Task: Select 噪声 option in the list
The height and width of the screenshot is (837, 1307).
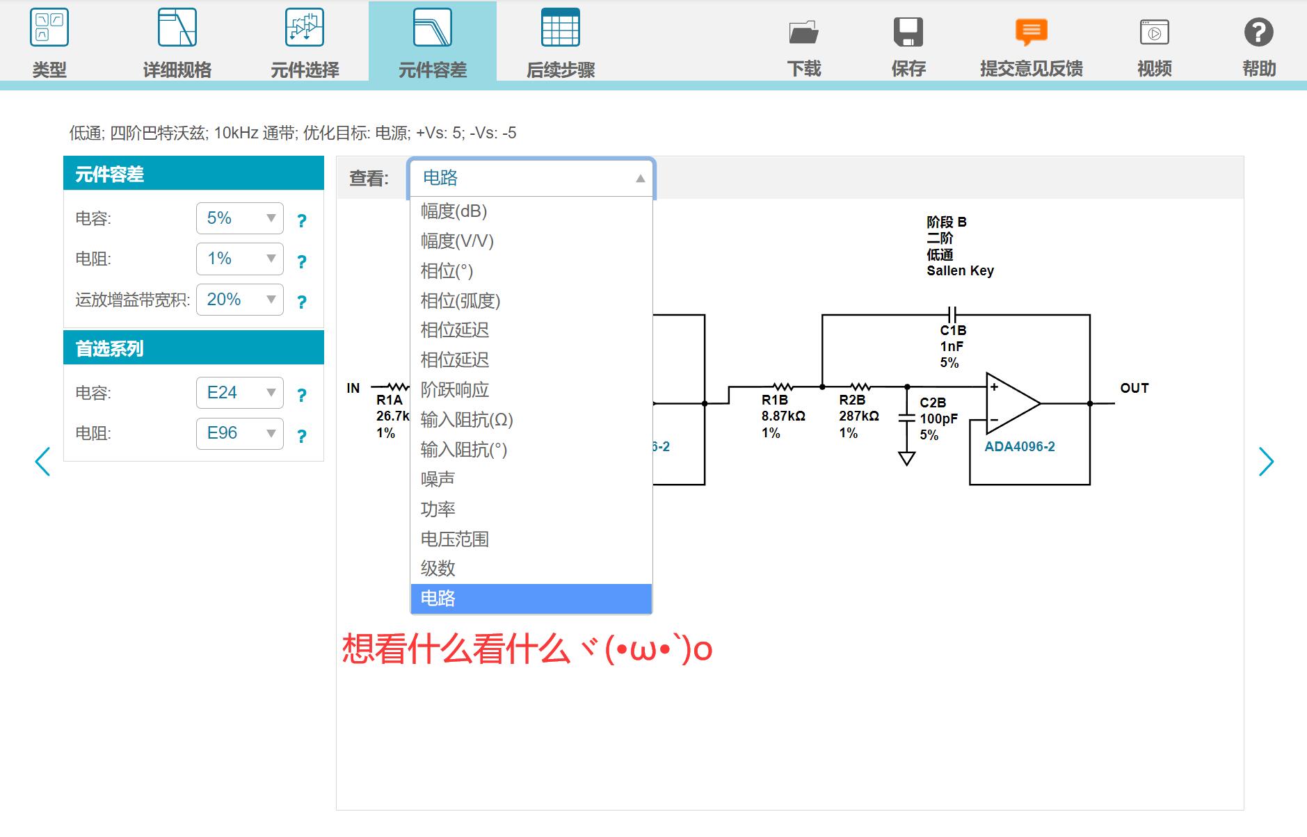Action: coord(438,479)
